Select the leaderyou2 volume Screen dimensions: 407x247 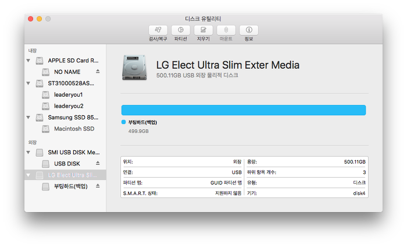point(65,106)
